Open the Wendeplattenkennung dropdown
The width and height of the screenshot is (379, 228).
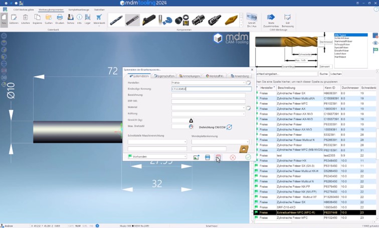(x=248, y=142)
